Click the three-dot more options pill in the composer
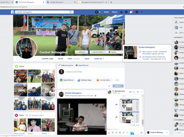Viewport: 184px width, 137px height. 117,80
